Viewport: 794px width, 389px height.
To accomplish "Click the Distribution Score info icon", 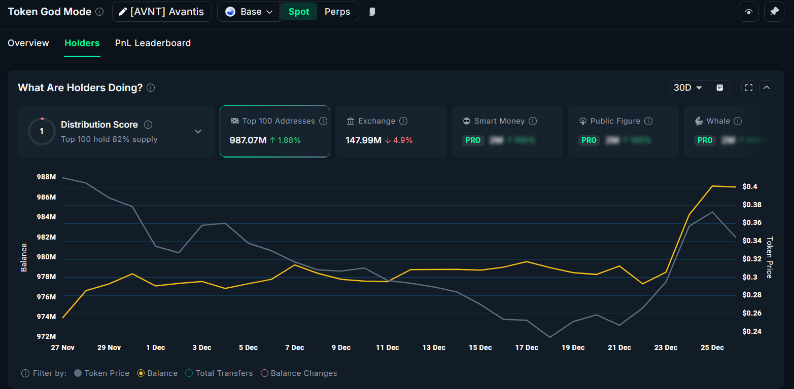I will pyautogui.click(x=148, y=124).
